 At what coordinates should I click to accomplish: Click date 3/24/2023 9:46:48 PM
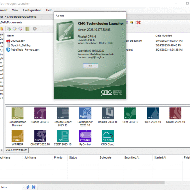[168, 45]
